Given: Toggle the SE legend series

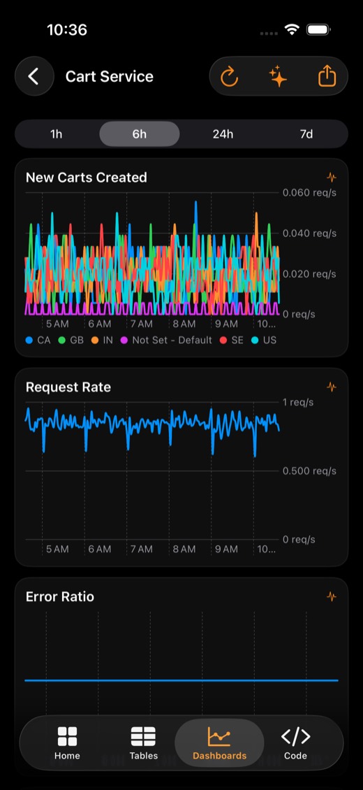Looking at the screenshot, I should click(231, 340).
